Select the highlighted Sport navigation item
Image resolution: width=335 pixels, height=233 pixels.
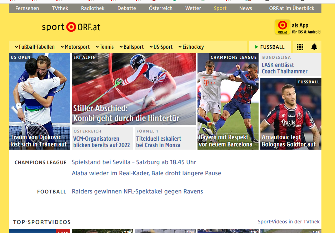[x=220, y=8]
